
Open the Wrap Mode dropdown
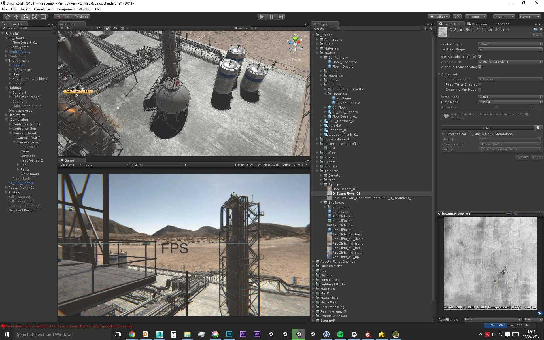[510, 97]
